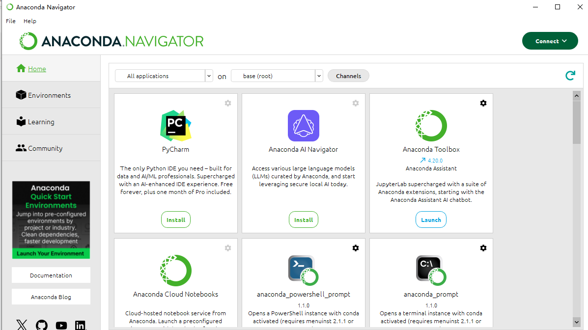The height and width of the screenshot is (330, 588).
Task: Click the LinkedIn icon in the sidebar
Action: (80, 325)
